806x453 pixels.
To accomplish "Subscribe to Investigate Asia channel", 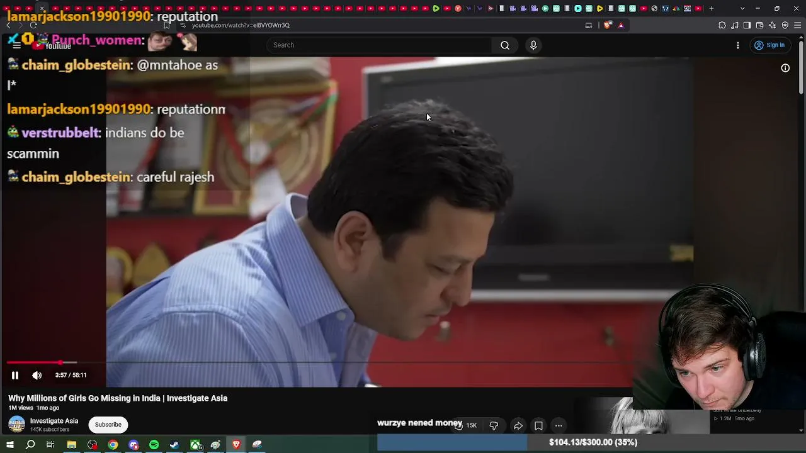I will (x=108, y=425).
